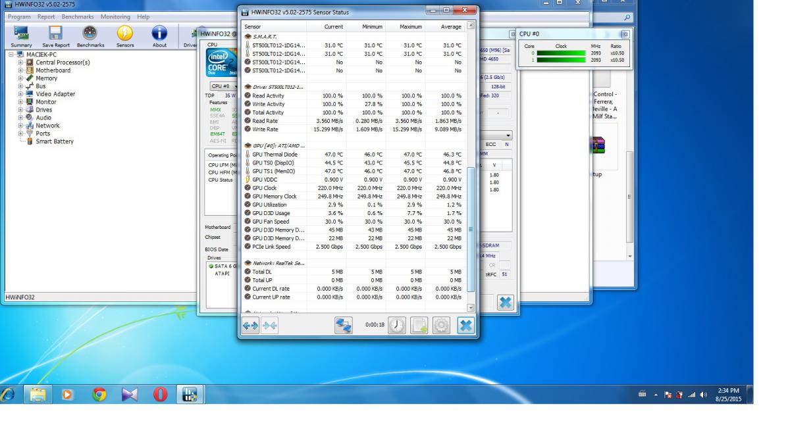
Task: Select the Total DL network row
Action: pyautogui.click(x=354, y=272)
